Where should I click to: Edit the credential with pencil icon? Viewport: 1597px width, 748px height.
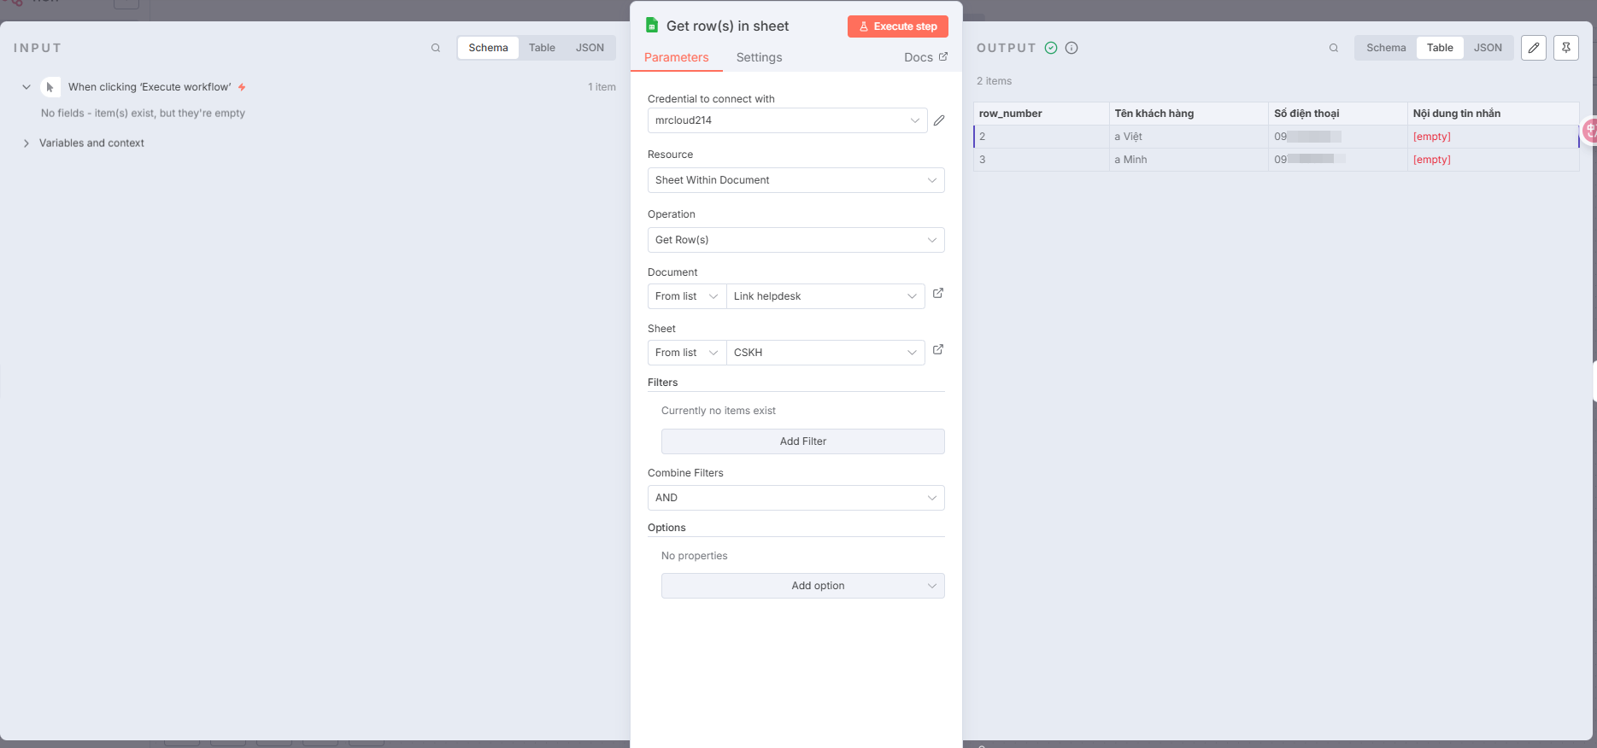[939, 120]
